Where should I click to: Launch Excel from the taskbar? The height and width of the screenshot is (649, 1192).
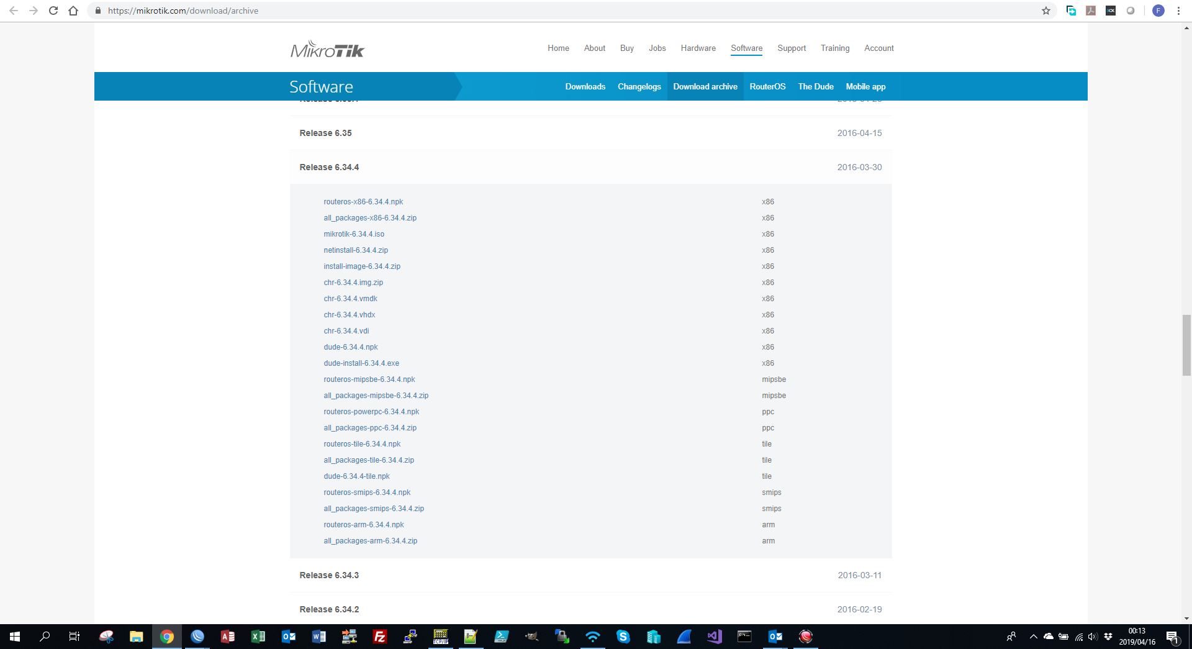coord(258,637)
